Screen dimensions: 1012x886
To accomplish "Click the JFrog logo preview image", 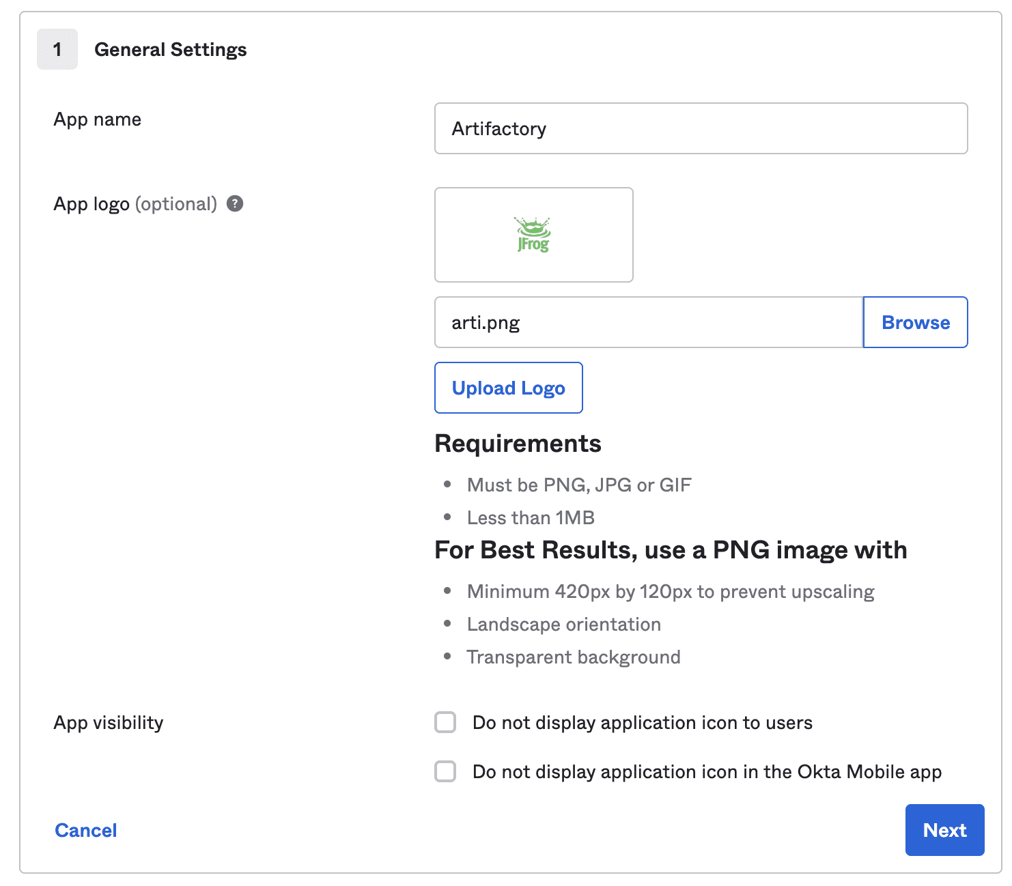I will (533, 235).
